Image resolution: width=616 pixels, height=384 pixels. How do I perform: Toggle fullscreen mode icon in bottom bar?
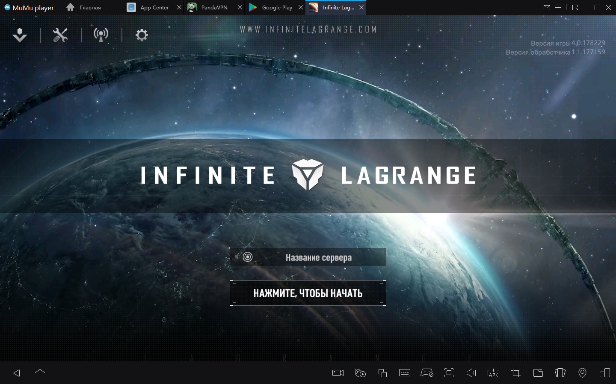(449, 373)
